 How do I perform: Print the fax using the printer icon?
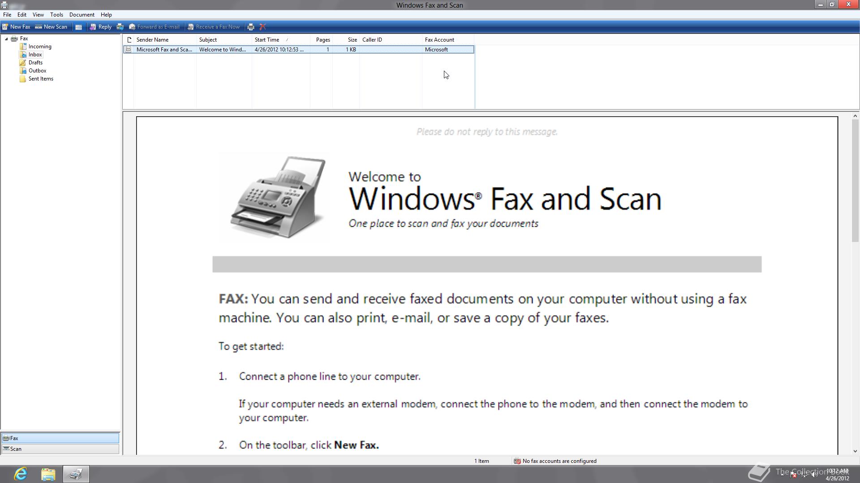(251, 27)
